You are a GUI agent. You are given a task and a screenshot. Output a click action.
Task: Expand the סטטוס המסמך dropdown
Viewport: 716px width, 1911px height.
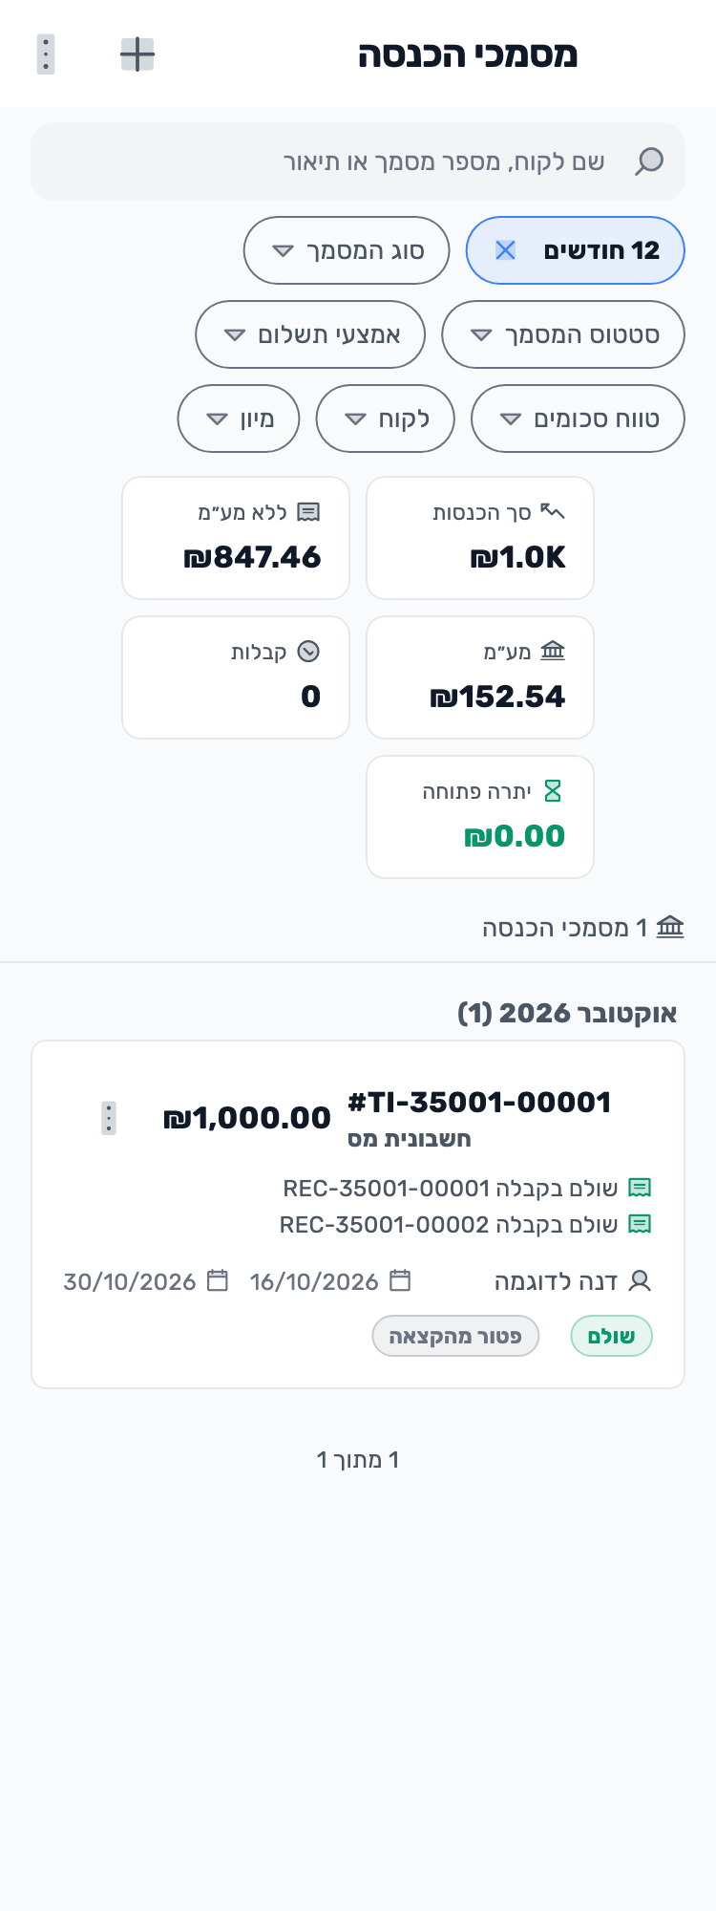pyautogui.click(x=563, y=334)
